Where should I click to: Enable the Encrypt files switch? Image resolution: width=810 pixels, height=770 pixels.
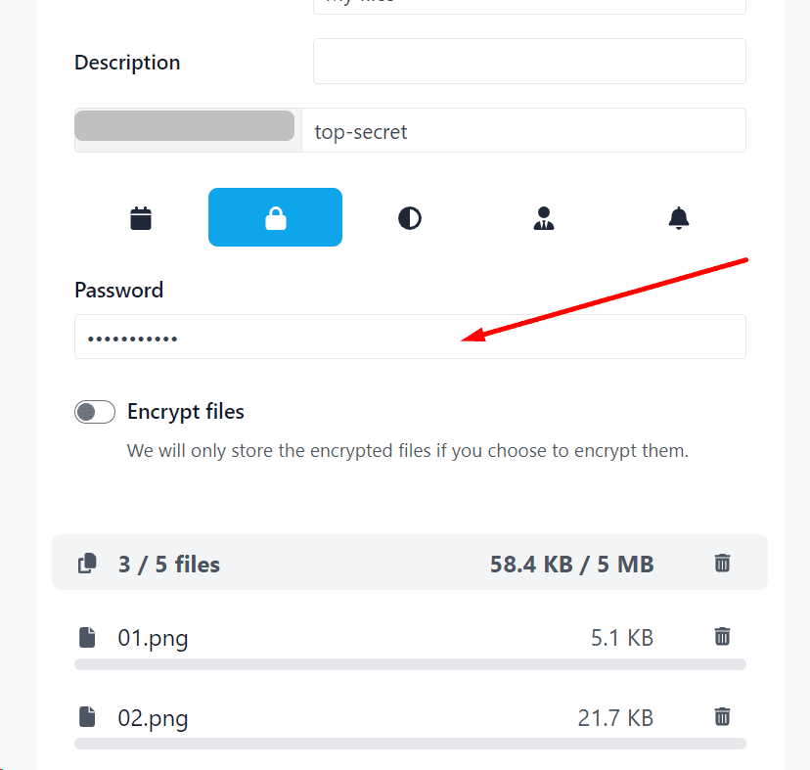coord(95,412)
